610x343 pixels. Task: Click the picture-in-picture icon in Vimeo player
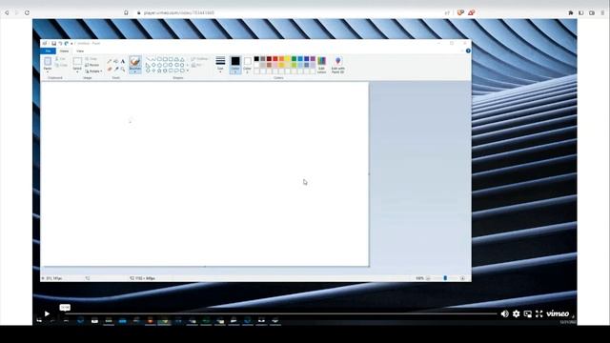(x=527, y=313)
